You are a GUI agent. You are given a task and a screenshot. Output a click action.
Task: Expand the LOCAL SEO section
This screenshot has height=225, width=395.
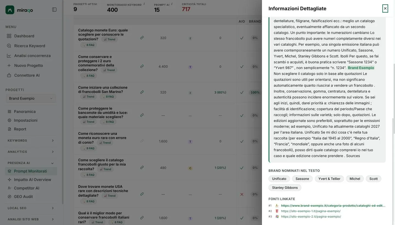(31, 208)
